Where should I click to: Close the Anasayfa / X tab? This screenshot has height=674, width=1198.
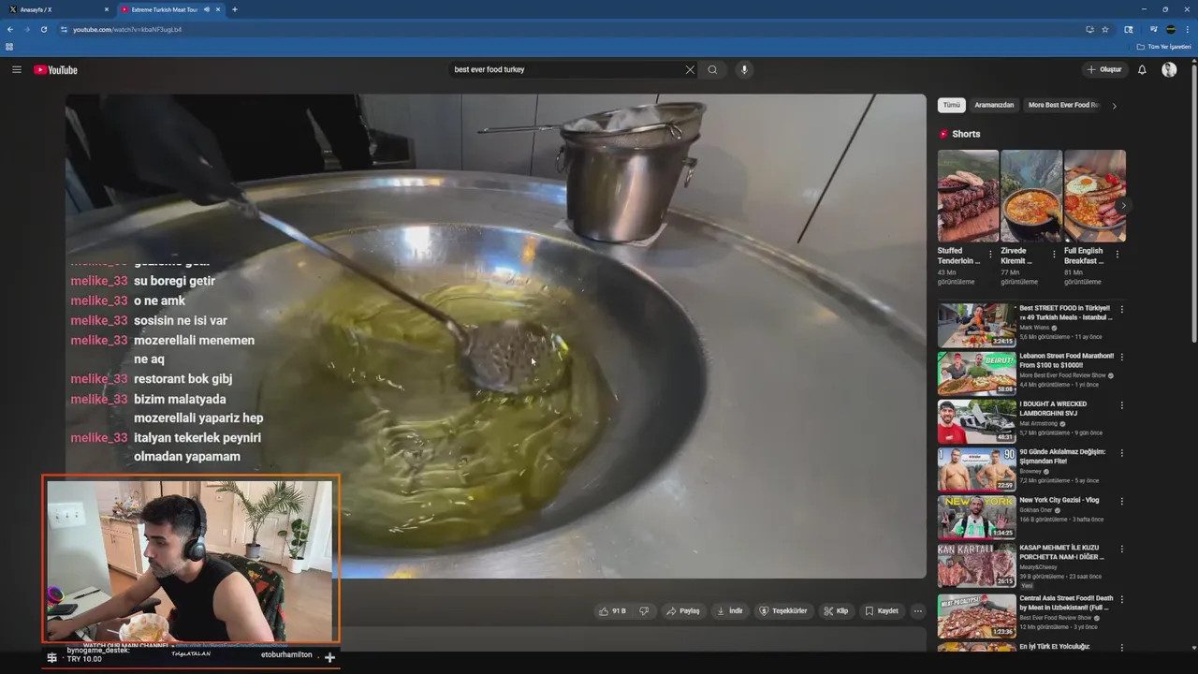(106, 9)
